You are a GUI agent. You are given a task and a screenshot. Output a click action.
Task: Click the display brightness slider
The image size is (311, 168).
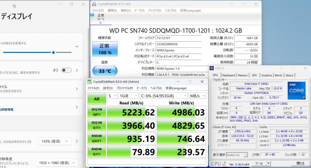[37, 52]
